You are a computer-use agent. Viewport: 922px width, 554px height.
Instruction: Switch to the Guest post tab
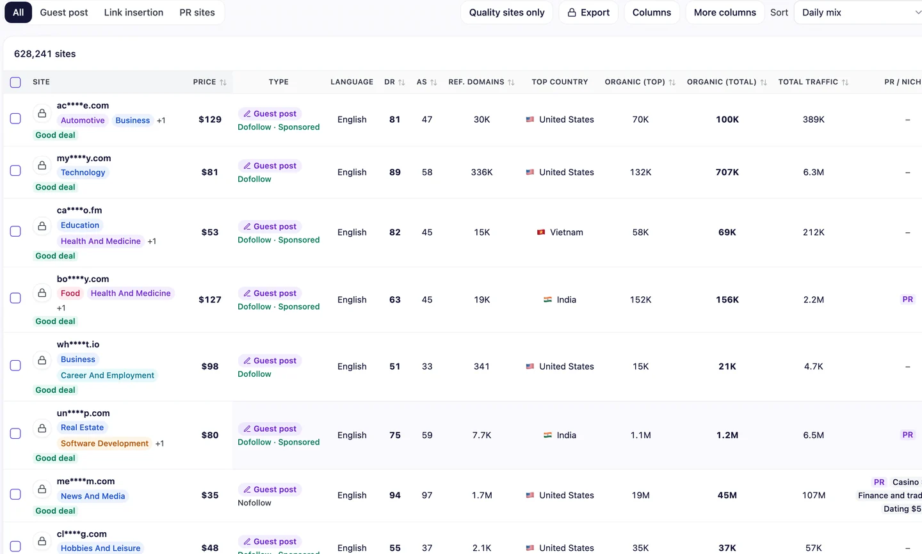coord(64,12)
